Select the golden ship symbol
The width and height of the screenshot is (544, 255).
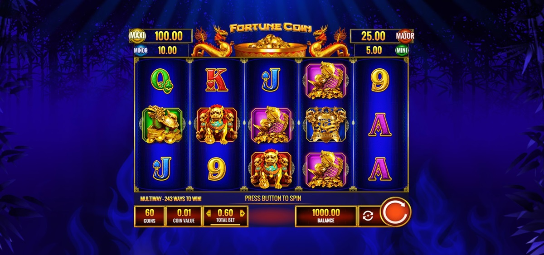pyautogui.click(x=326, y=124)
